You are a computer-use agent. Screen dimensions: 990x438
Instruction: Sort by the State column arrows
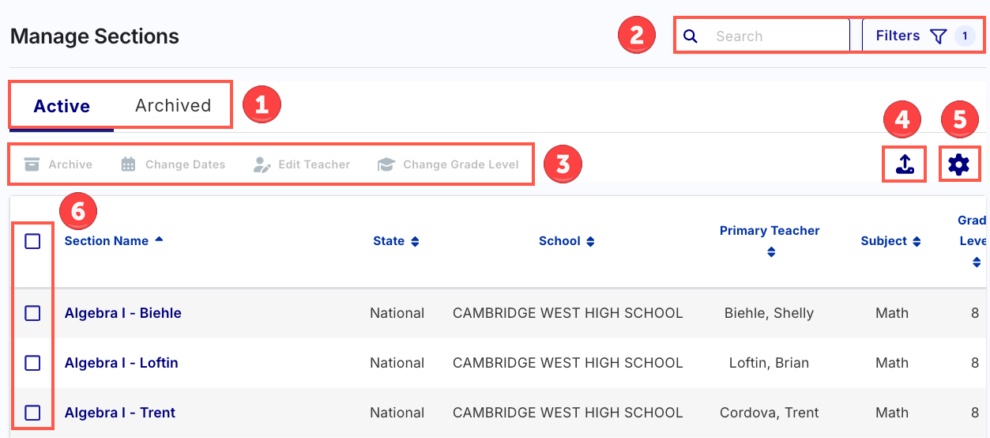[415, 242]
